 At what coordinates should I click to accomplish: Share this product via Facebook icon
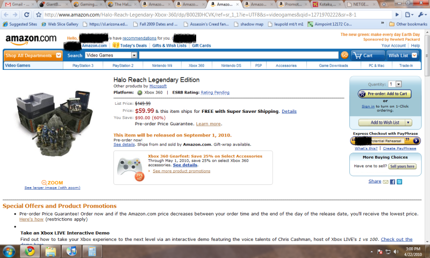392,182
